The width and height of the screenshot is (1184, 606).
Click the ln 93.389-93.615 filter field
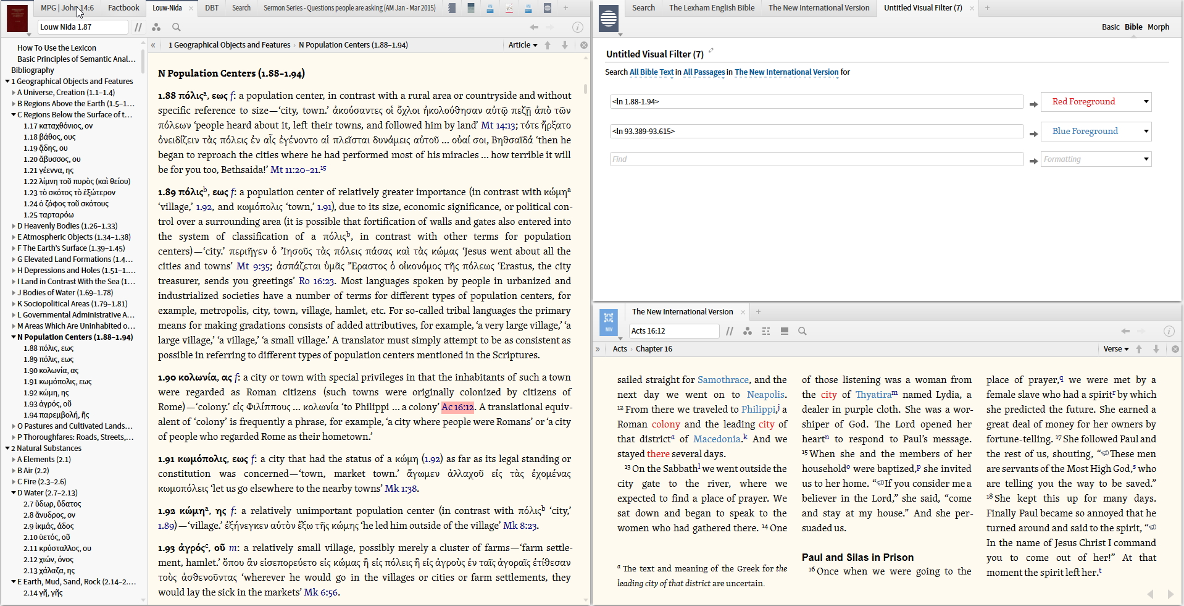pyautogui.click(x=817, y=131)
